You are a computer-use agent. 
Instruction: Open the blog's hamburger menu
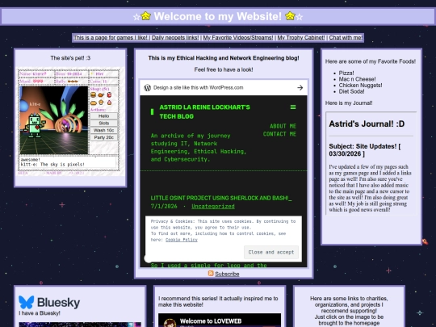[293, 107]
